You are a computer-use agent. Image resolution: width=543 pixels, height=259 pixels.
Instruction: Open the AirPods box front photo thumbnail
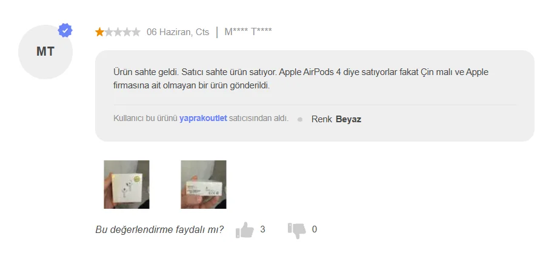(x=127, y=185)
